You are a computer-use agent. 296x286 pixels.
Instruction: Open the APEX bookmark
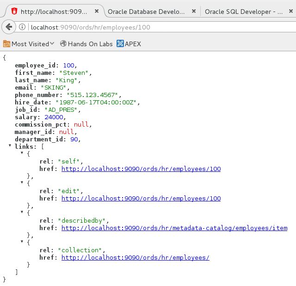[129, 44]
